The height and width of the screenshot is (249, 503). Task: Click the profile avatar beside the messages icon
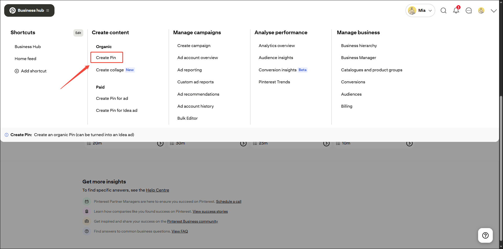point(481,10)
